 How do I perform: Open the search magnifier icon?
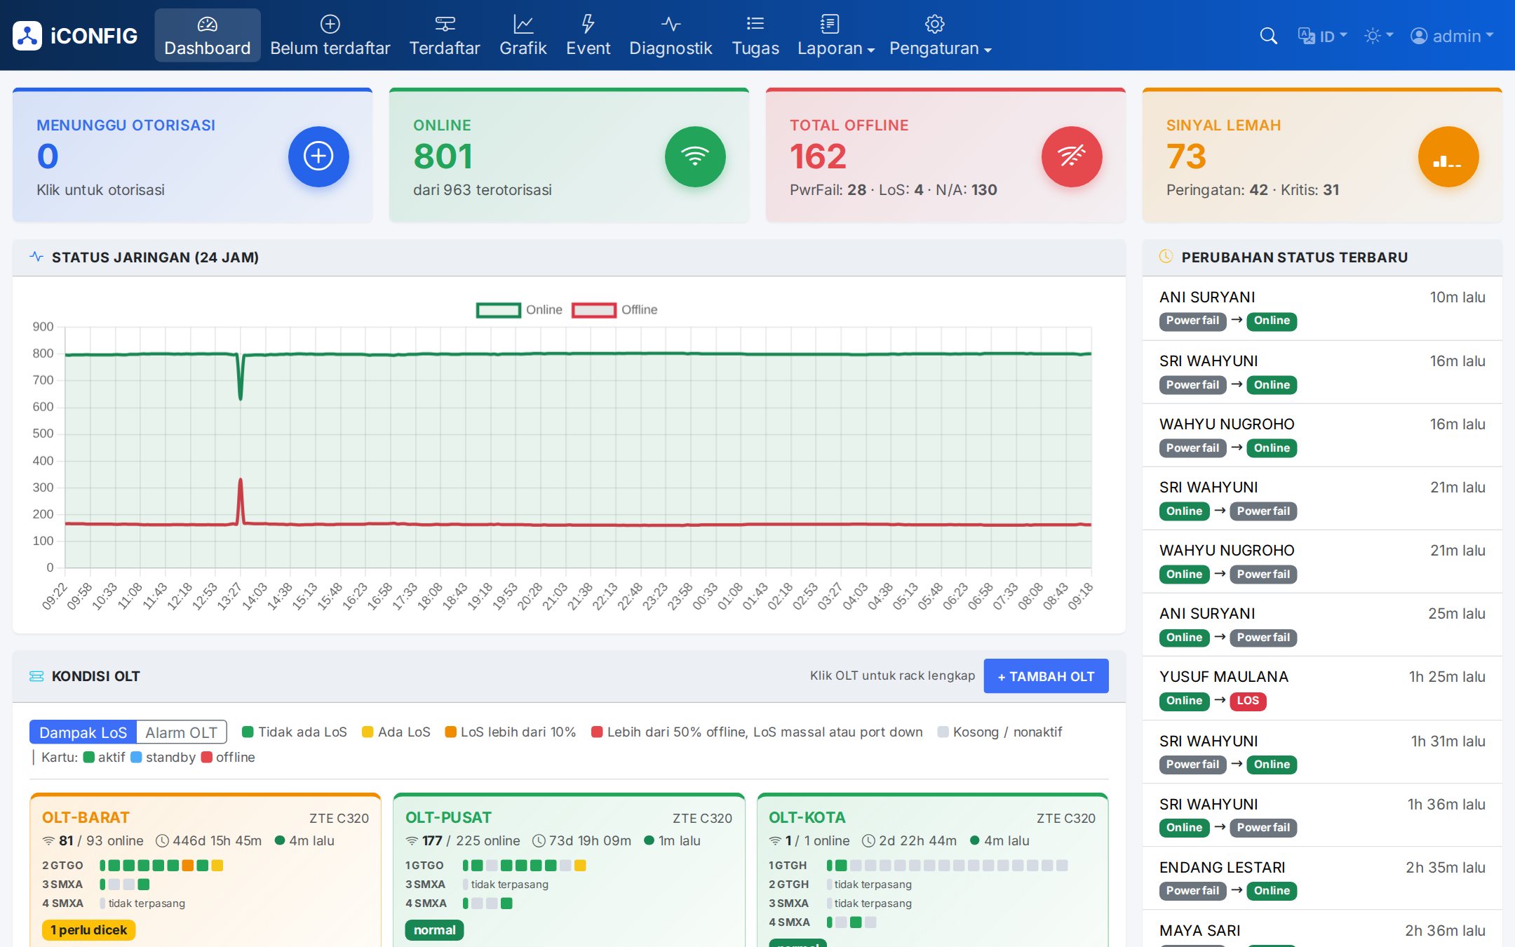(x=1268, y=36)
